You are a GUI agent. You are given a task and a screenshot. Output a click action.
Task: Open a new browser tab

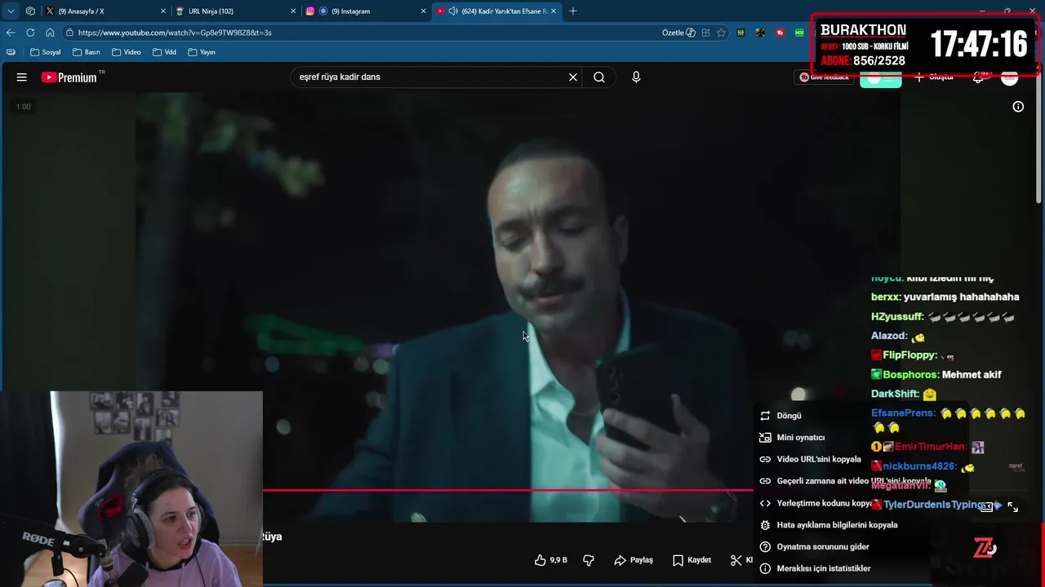[x=573, y=11]
